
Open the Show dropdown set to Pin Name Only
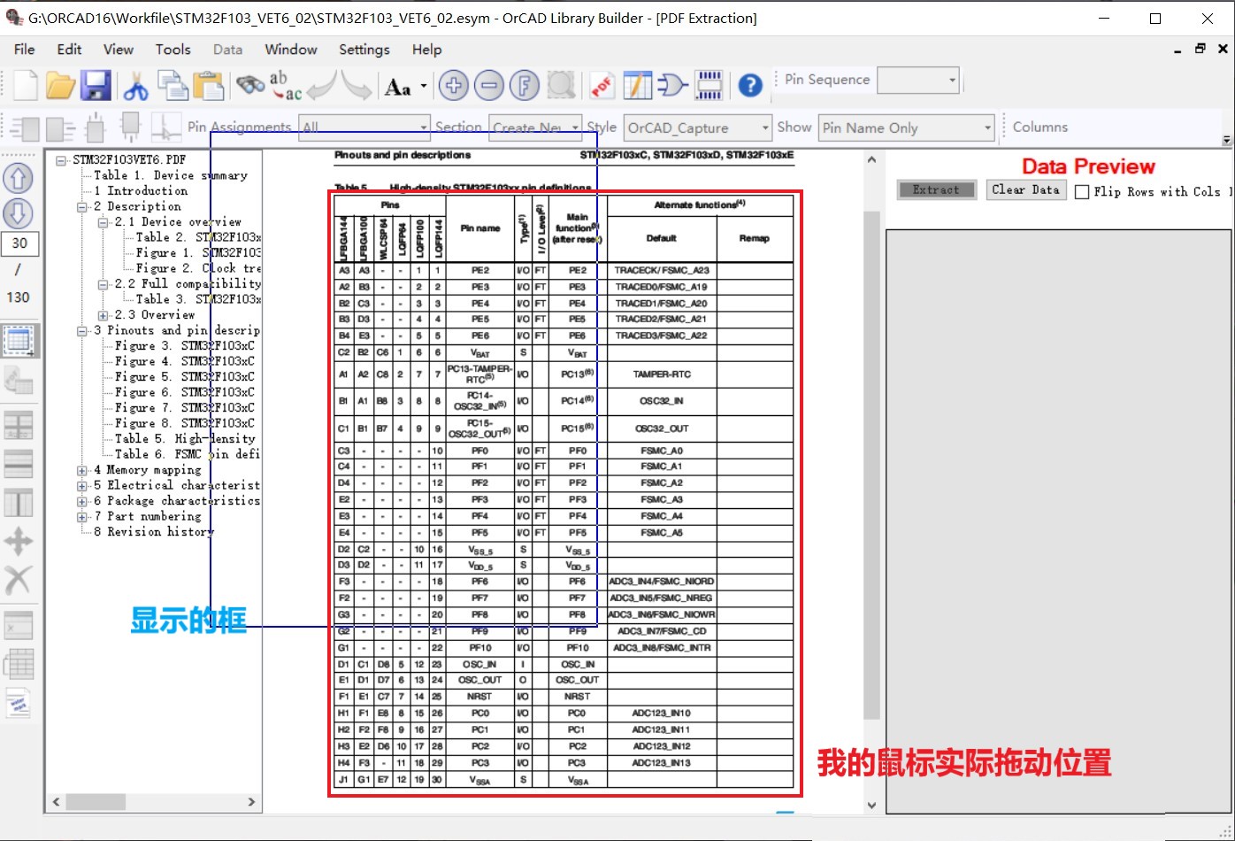[x=988, y=127]
